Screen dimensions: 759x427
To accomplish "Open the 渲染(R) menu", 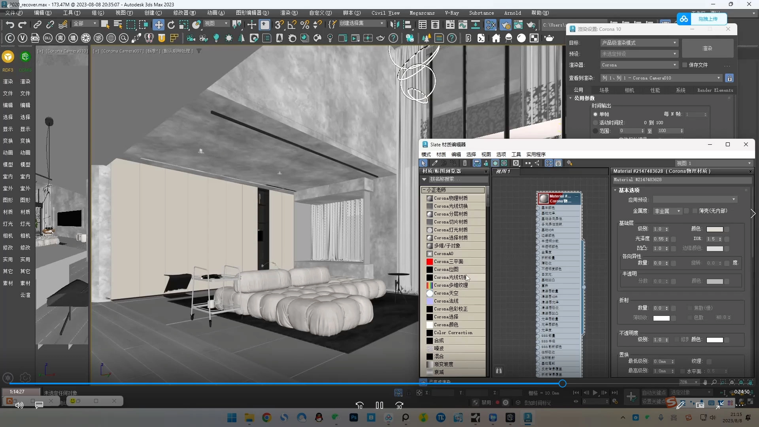I will point(289,13).
